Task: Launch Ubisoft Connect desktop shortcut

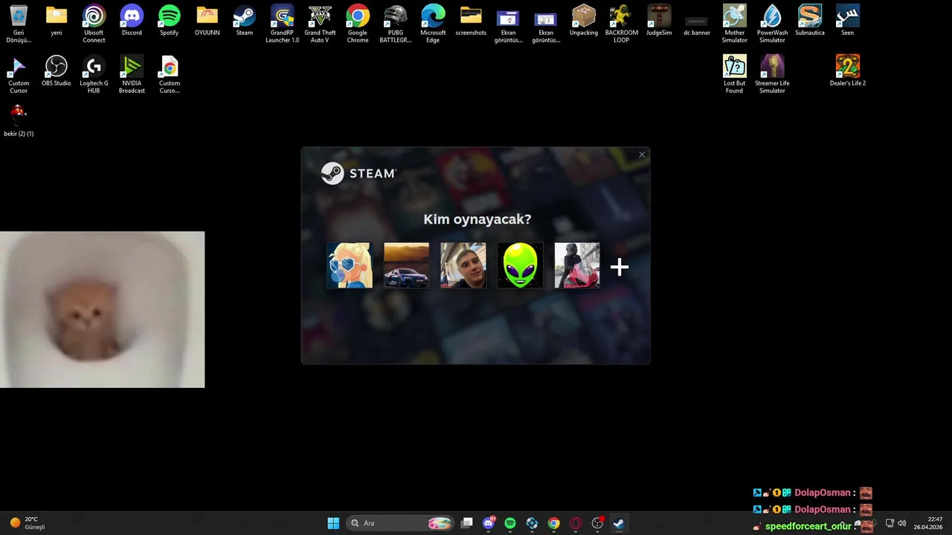Action: coord(94,24)
